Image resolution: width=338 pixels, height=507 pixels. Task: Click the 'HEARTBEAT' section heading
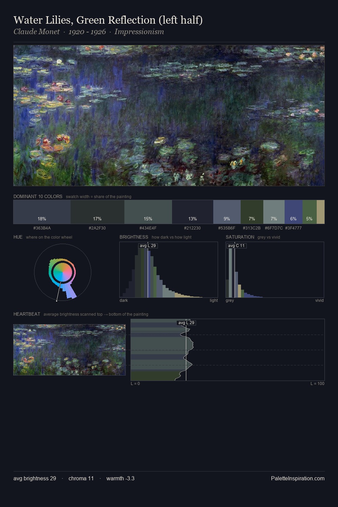click(27, 314)
